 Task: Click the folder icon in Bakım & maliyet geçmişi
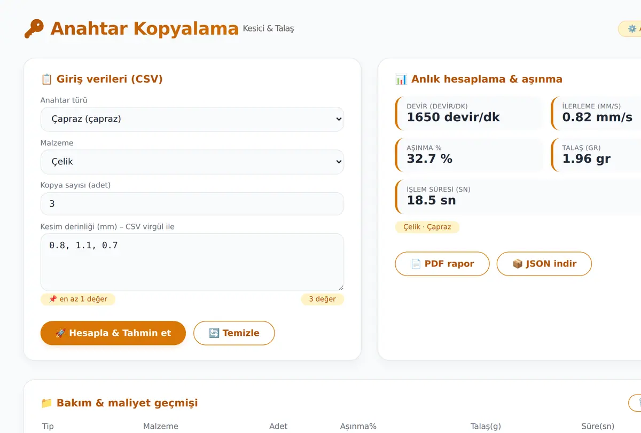pos(46,403)
